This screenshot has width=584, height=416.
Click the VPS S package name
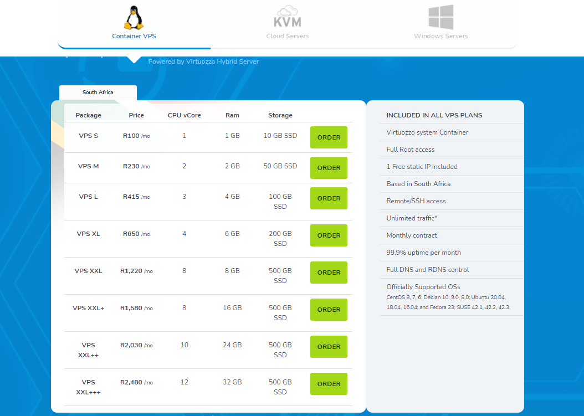(x=88, y=135)
